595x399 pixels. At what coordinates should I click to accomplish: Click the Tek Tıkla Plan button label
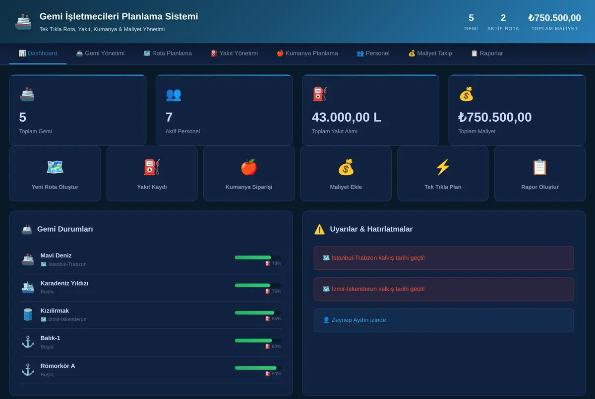point(443,187)
